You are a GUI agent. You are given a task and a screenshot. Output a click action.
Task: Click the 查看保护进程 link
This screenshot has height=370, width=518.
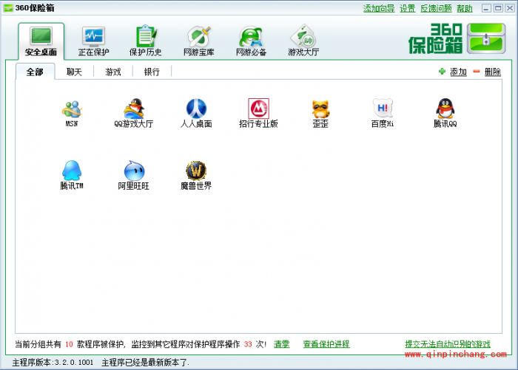point(326,344)
